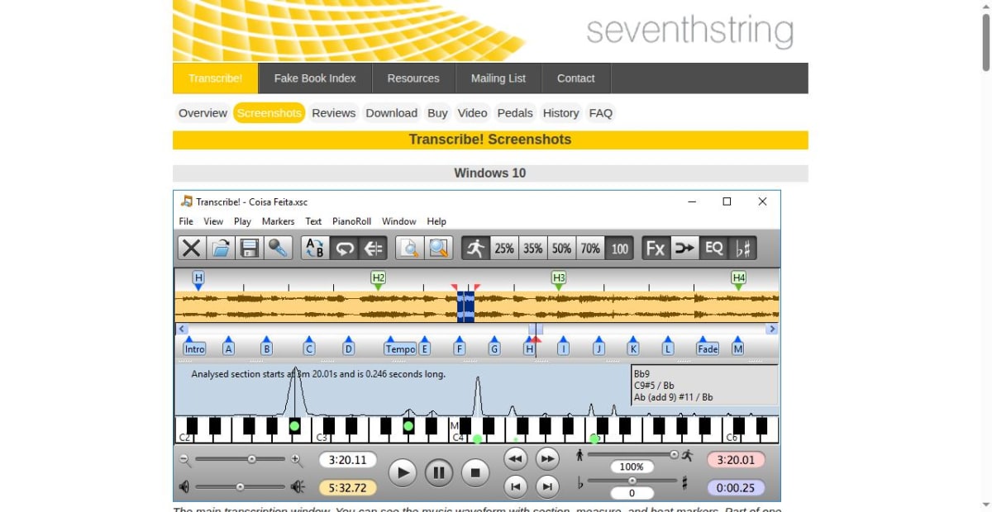Click the zoom out magnifier minus icon
The image size is (992, 512).
point(184,459)
